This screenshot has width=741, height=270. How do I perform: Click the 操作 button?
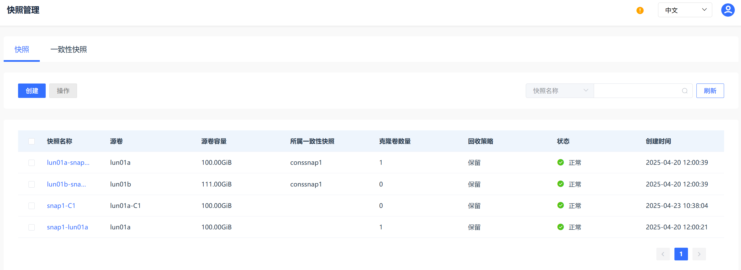coord(63,91)
